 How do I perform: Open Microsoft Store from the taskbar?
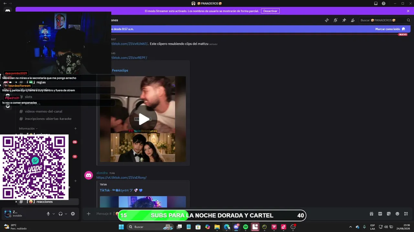pos(198,227)
